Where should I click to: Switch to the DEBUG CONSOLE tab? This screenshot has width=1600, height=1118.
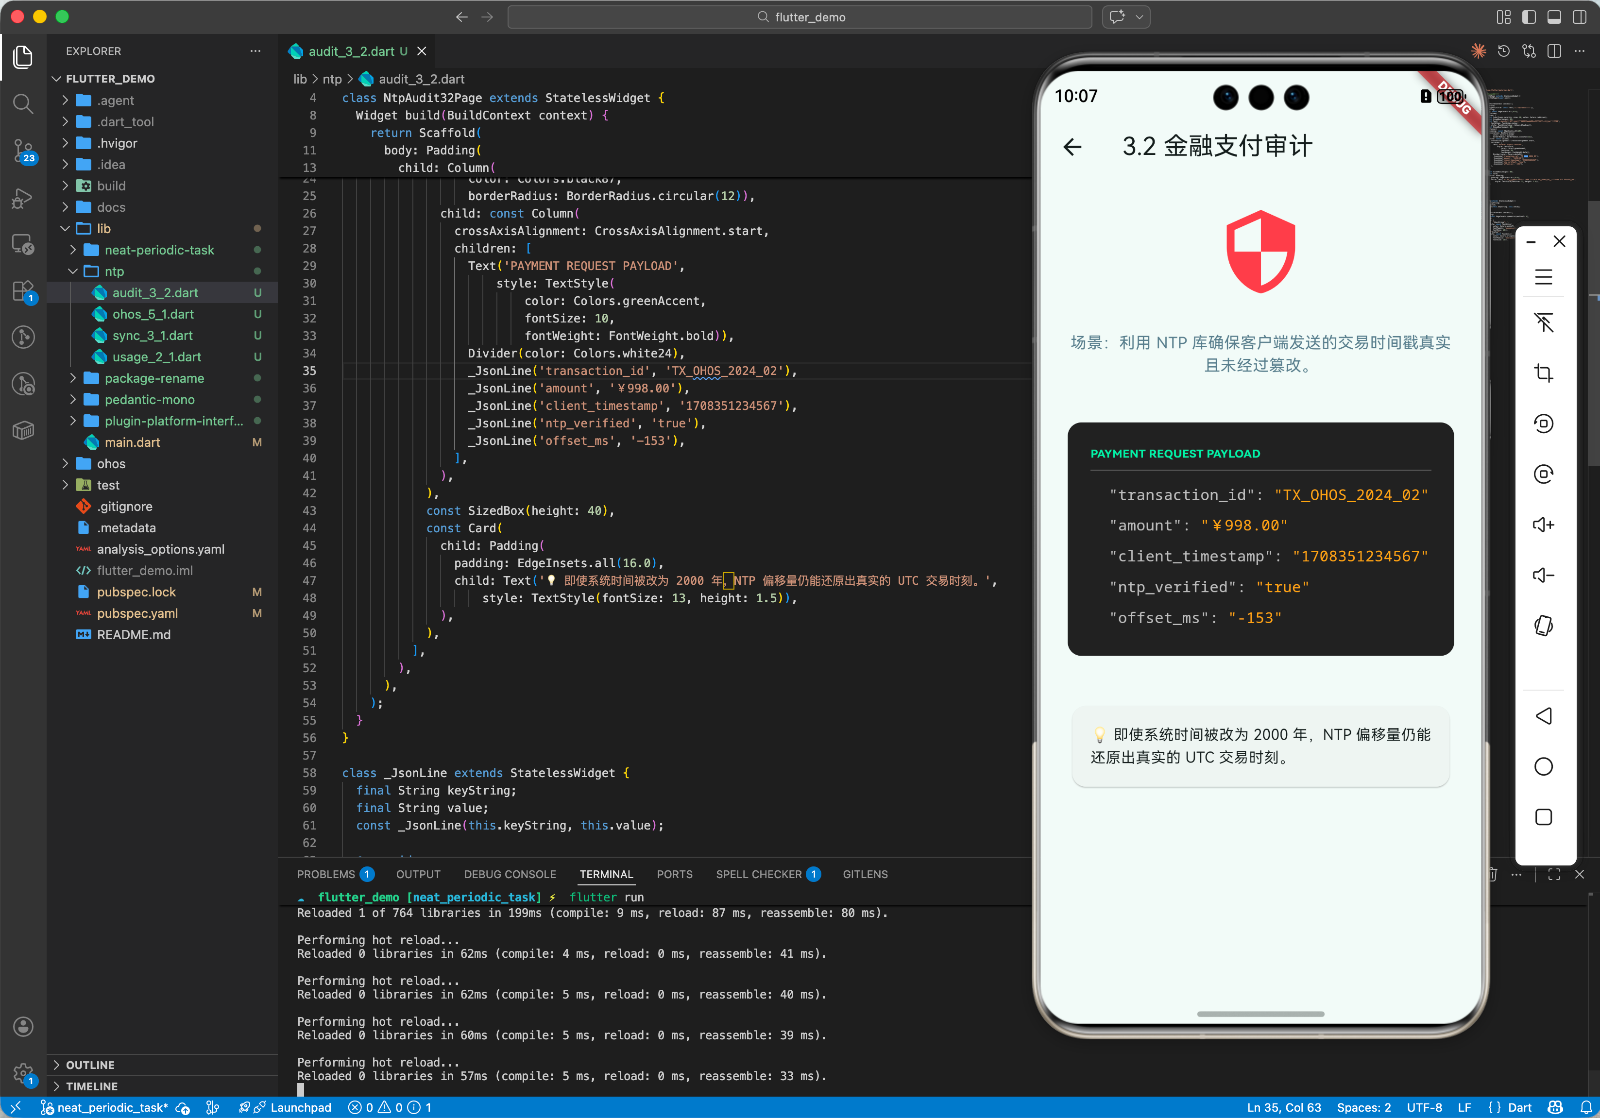pos(510,874)
